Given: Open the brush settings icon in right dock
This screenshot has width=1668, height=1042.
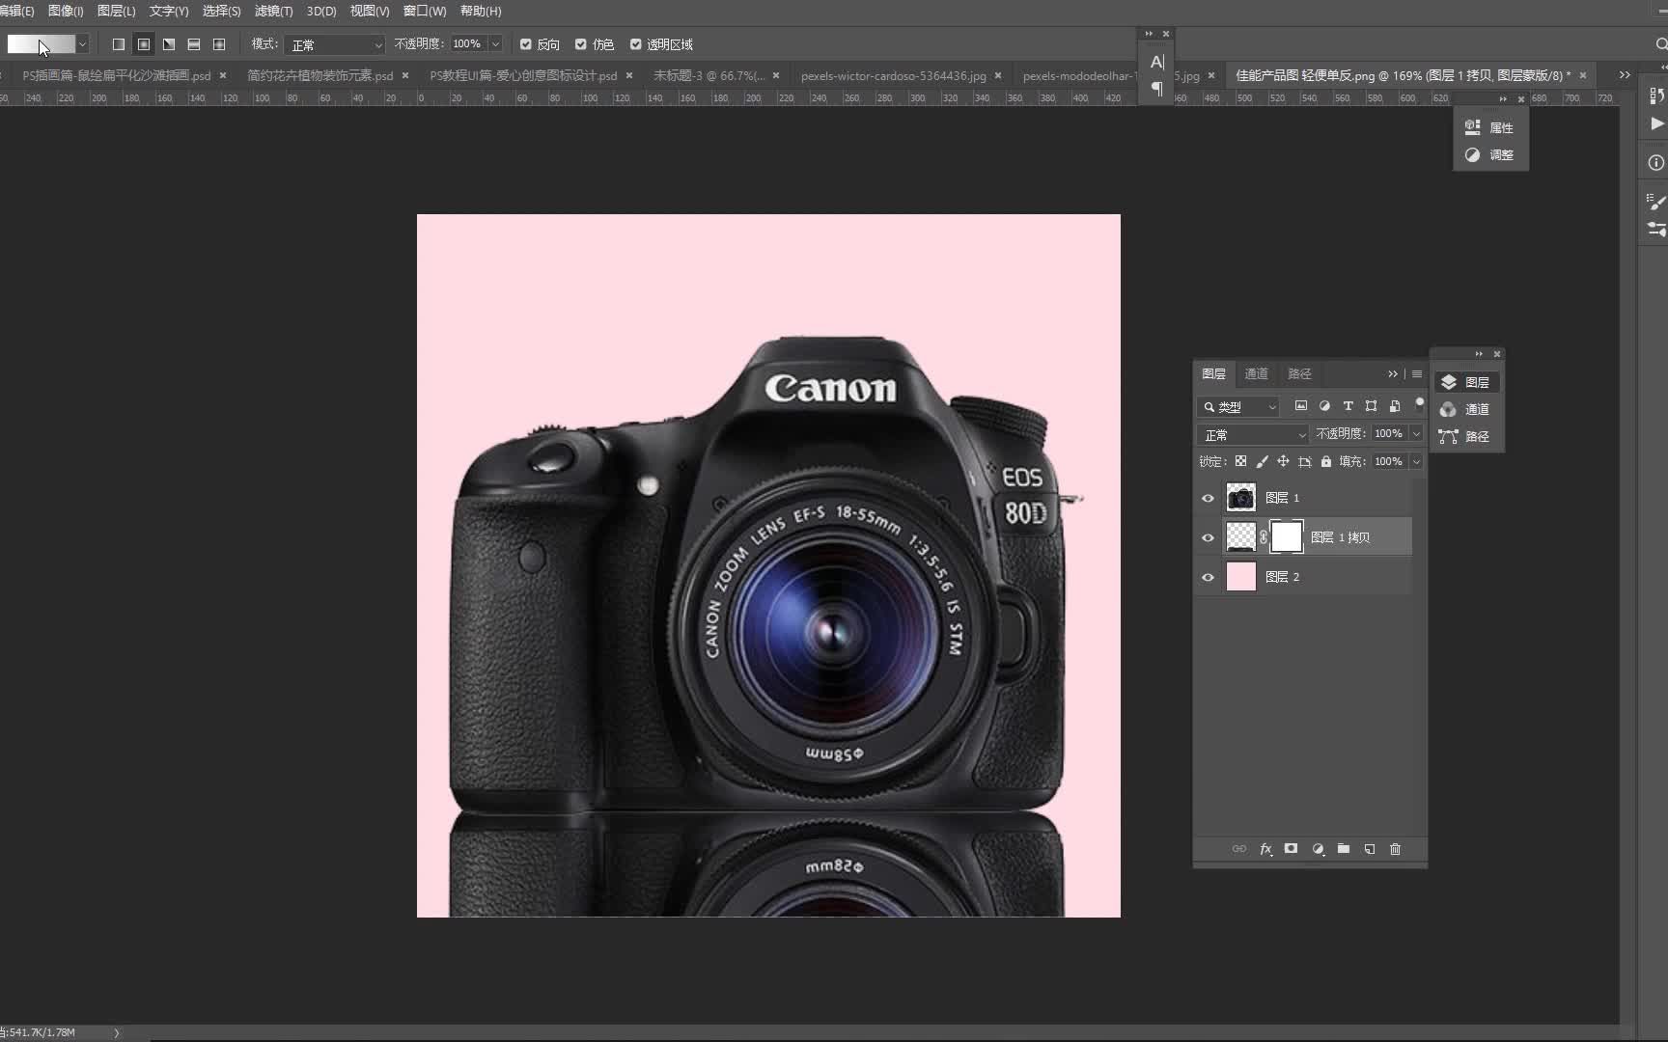Looking at the screenshot, I should click(1656, 201).
